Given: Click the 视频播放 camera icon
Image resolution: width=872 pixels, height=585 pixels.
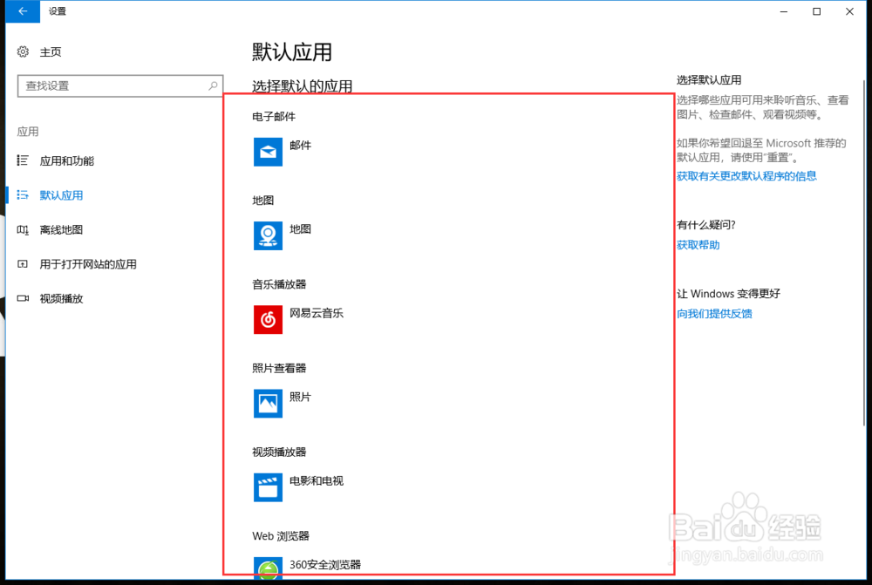Looking at the screenshot, I should 23,299.
